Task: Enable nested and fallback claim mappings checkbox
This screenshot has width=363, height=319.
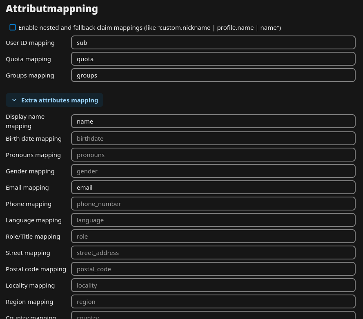Action: [x=13, y=27]
